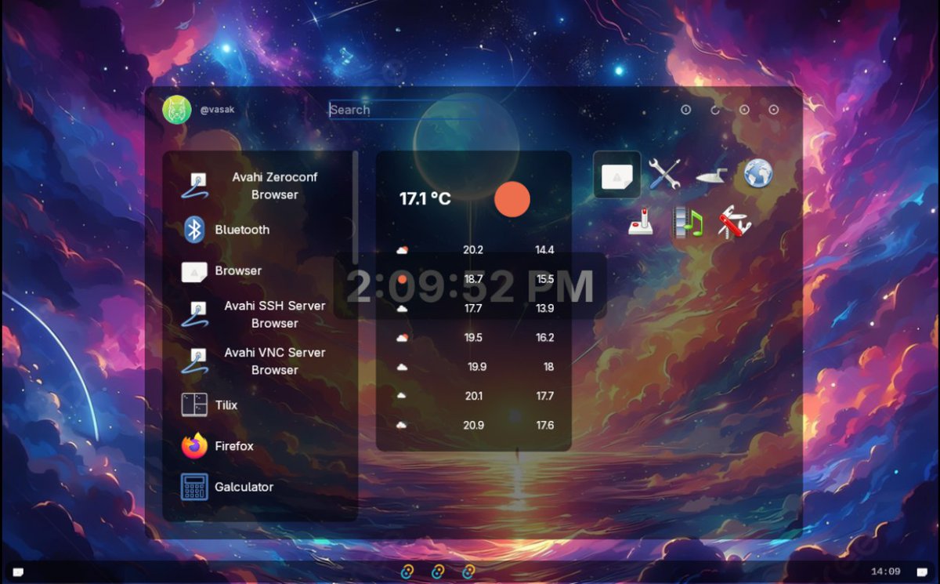Click the 20.2 forecast high value
This screenshot has height=584, width=940.
(473, 250)
